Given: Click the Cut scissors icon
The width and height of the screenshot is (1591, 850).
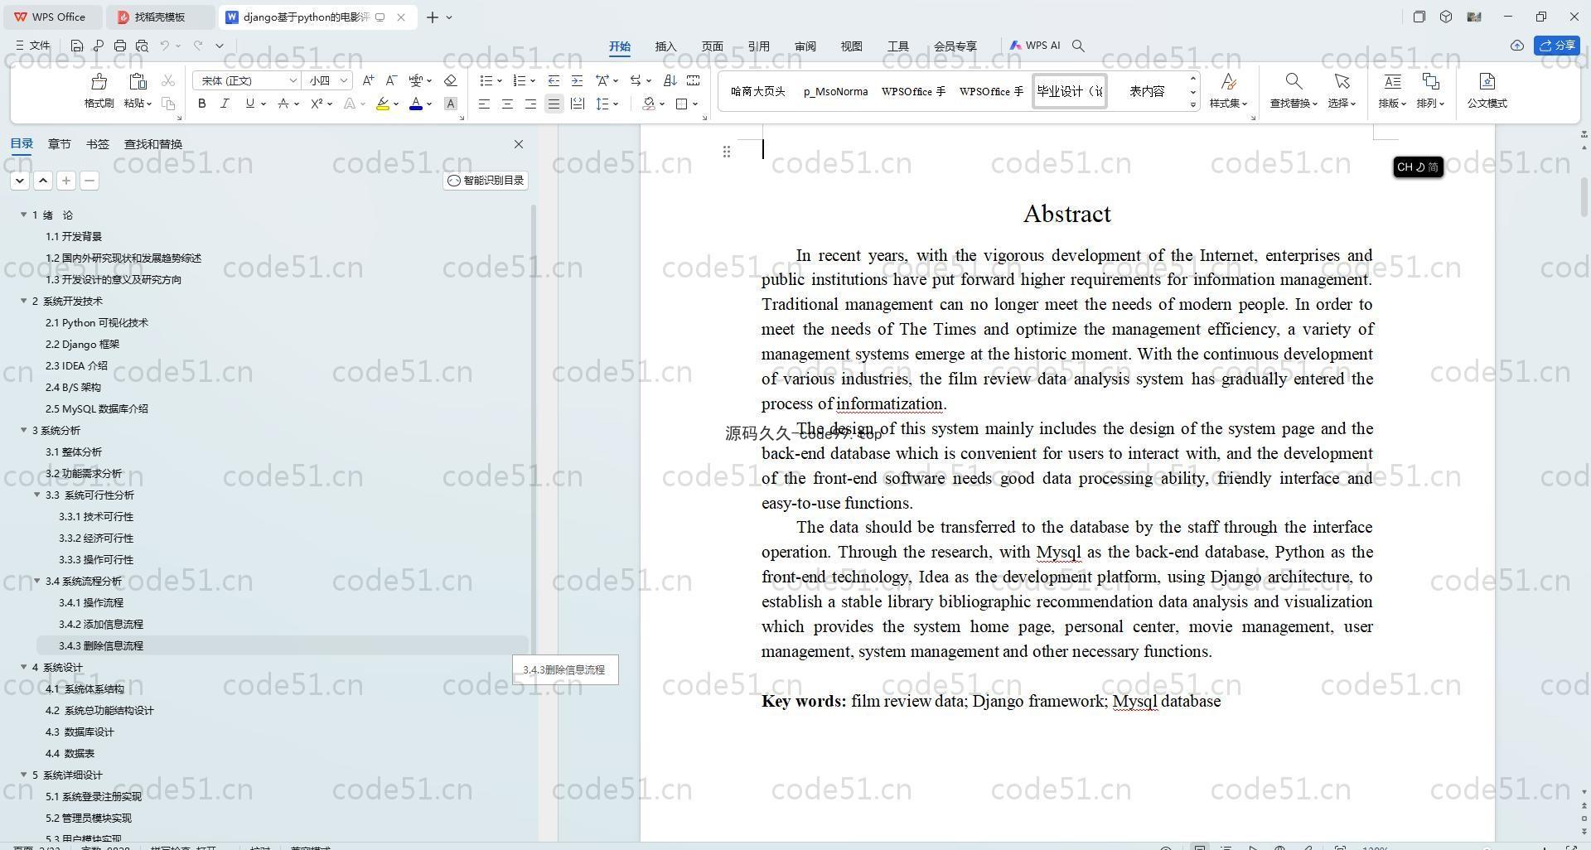Looking at the screenshot, I should pyautogui.click(x=168, y=80).
